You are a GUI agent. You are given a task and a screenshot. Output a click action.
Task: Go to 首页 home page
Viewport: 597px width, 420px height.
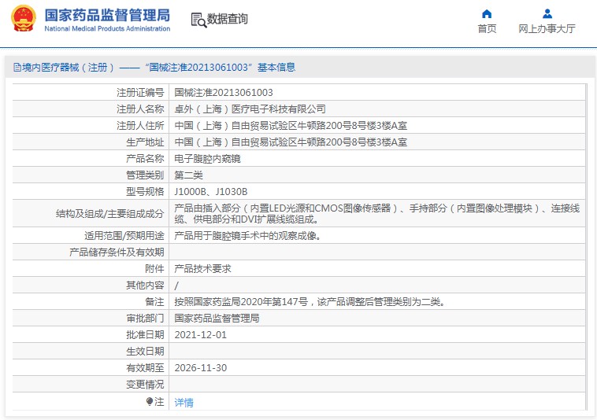[x=487, y=28]
